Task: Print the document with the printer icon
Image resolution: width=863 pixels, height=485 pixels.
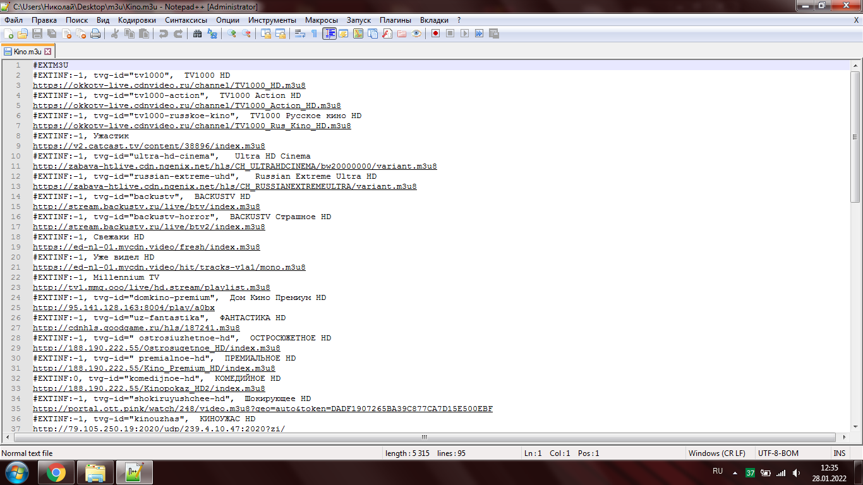Action: tap(95, 33)
